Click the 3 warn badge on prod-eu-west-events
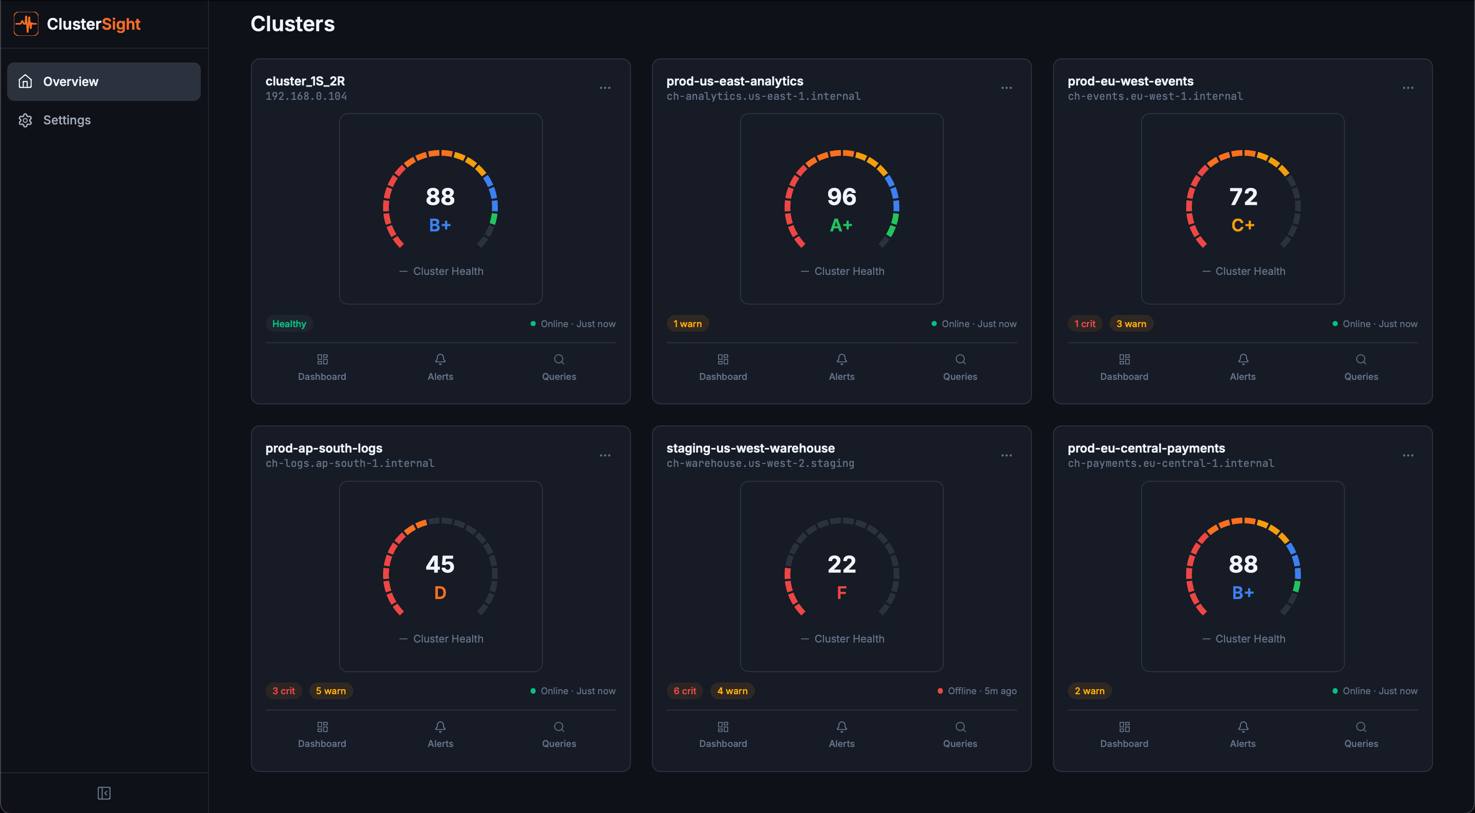This screenshot has height=813, width=1475. coord(1131,323)
